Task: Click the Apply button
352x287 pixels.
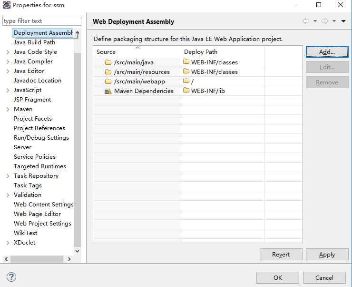Action: [x=327, y=255]
